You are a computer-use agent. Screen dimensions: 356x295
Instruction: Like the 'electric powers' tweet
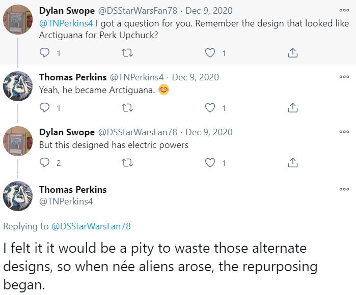point(210,162)
